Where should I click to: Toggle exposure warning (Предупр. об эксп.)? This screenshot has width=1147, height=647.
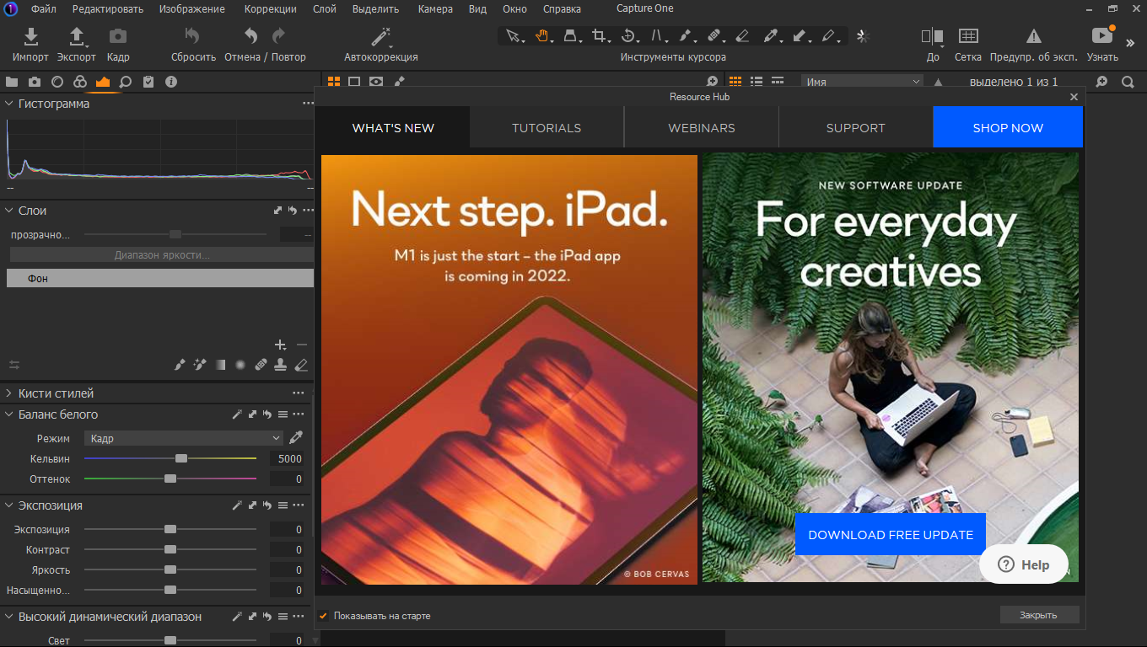[x=1033, y=36]
